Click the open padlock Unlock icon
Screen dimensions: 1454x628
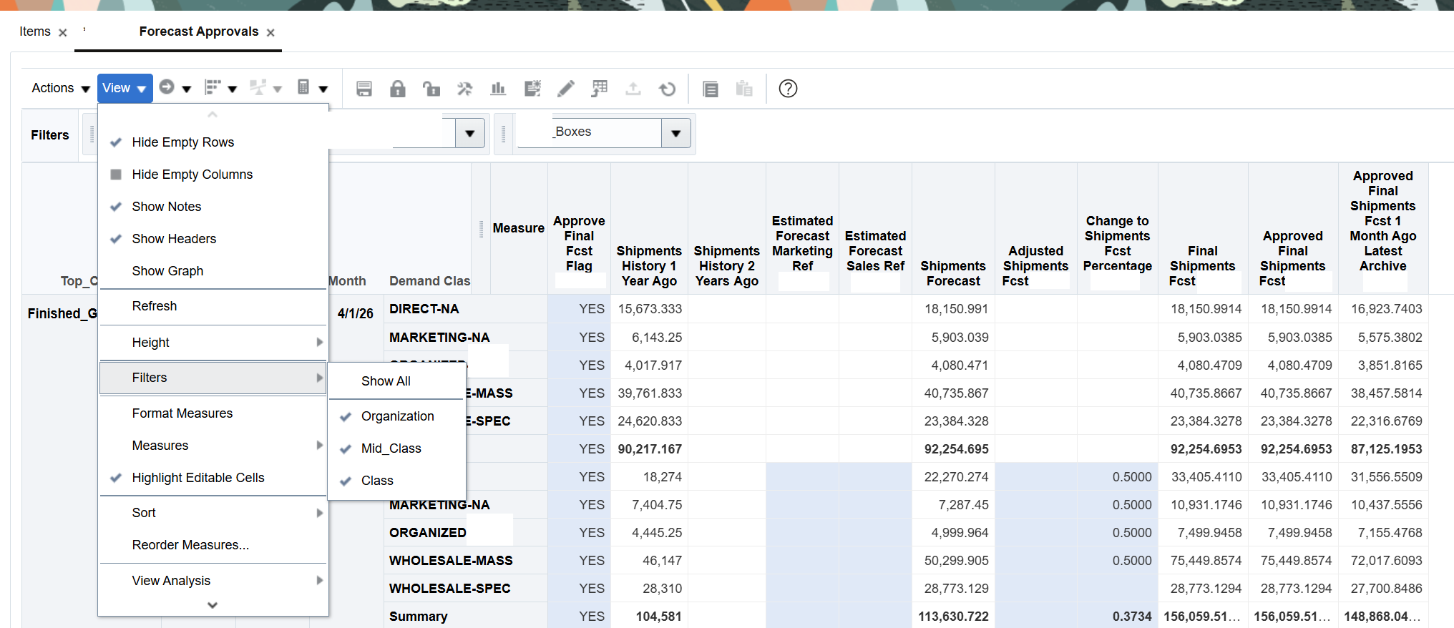coord(431,89)
